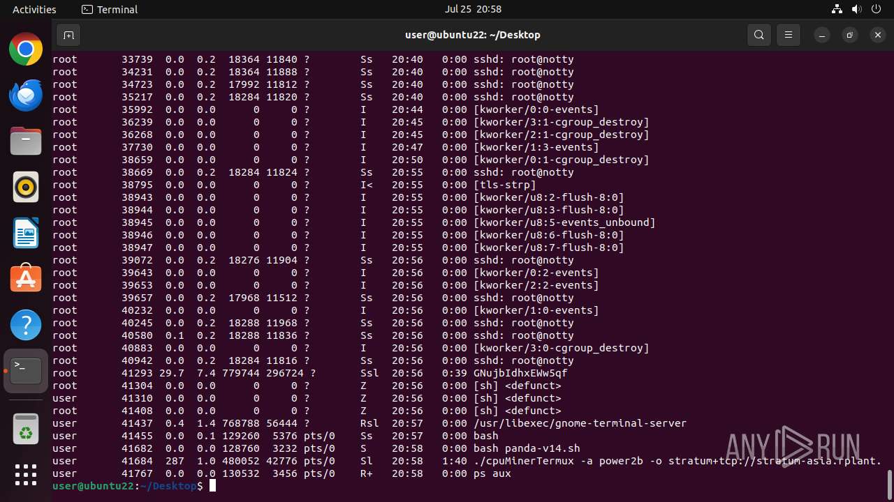Open the Activities overview
894x502 pixels.
point(34,9)
